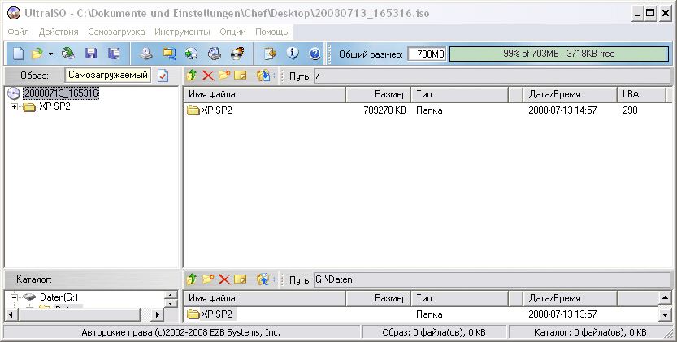Viewport: 677px width, 342px height.
Task: Click the Save As multi-floppy icon
Action: point(114,54)
